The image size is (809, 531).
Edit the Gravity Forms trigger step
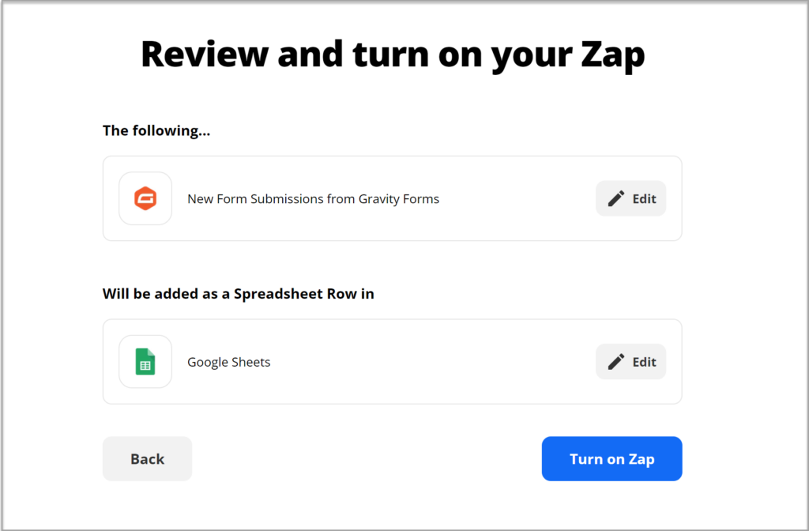pyautogui.click(x=630, y=198)
